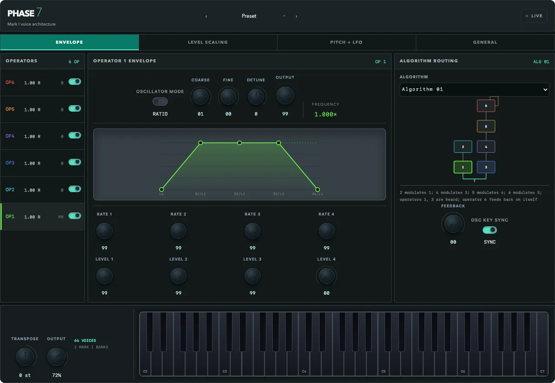Open the Algorithm 01 dropdown
Viewport: 555px width, 383px height.
474,89
